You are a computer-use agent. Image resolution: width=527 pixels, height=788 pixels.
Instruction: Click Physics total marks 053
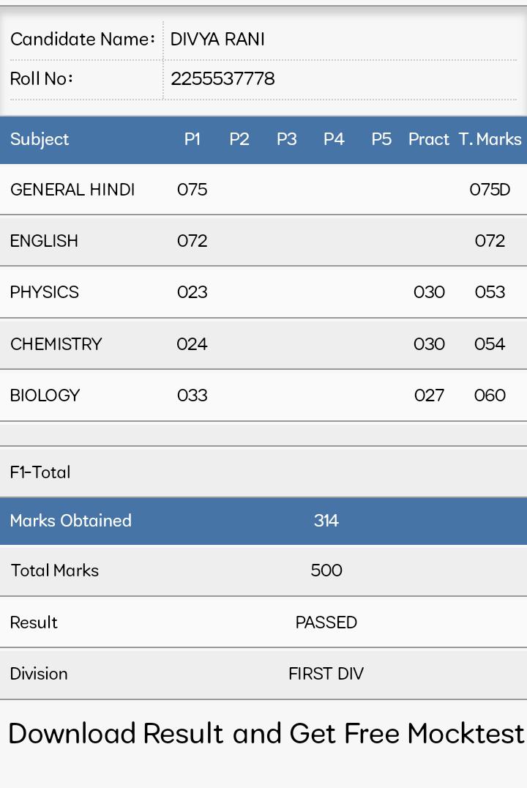pyautogui.click(x=490, y=292)
